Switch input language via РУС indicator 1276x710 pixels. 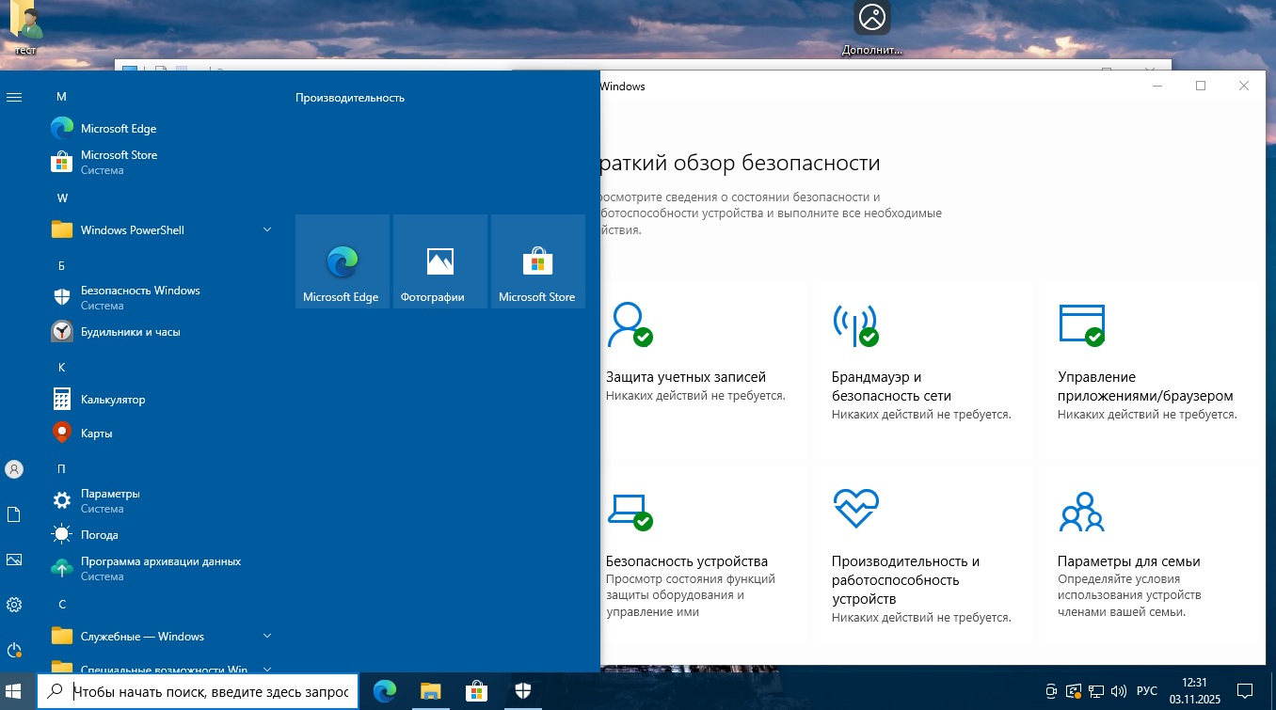click(x=1146, y=691)
